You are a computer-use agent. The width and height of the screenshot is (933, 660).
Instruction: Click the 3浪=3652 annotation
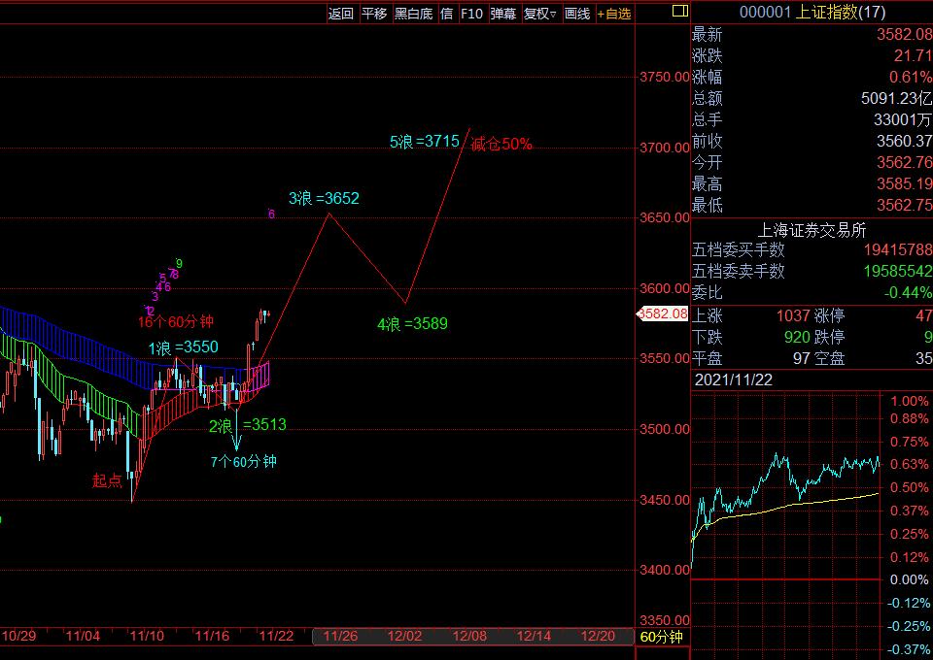pyautogui.click(x=324, y=198)
